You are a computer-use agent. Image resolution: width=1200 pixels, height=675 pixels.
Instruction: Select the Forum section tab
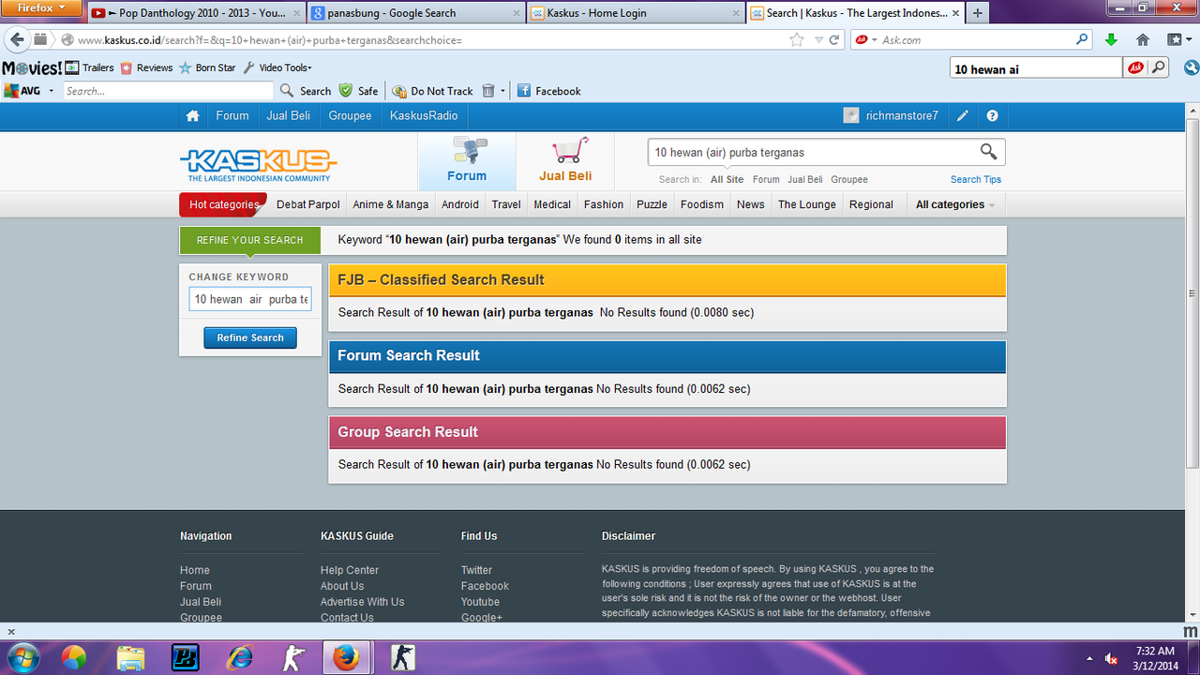(467, 161)
